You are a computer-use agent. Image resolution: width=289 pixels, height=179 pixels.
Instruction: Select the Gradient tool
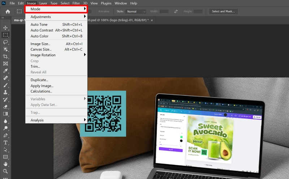[5, 114]
